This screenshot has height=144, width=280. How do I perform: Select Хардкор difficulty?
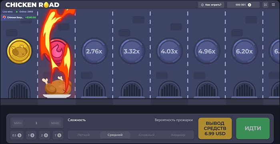tap(178, 135)
